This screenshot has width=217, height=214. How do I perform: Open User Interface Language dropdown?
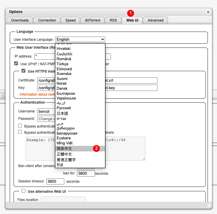(80, 39)
